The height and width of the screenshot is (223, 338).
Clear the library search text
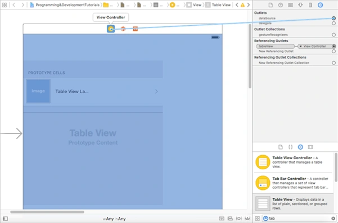[333, 219]
